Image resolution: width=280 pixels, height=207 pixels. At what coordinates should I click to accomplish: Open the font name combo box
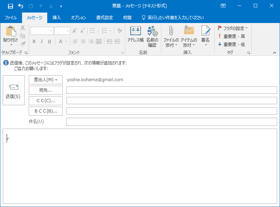click(42, 31)
